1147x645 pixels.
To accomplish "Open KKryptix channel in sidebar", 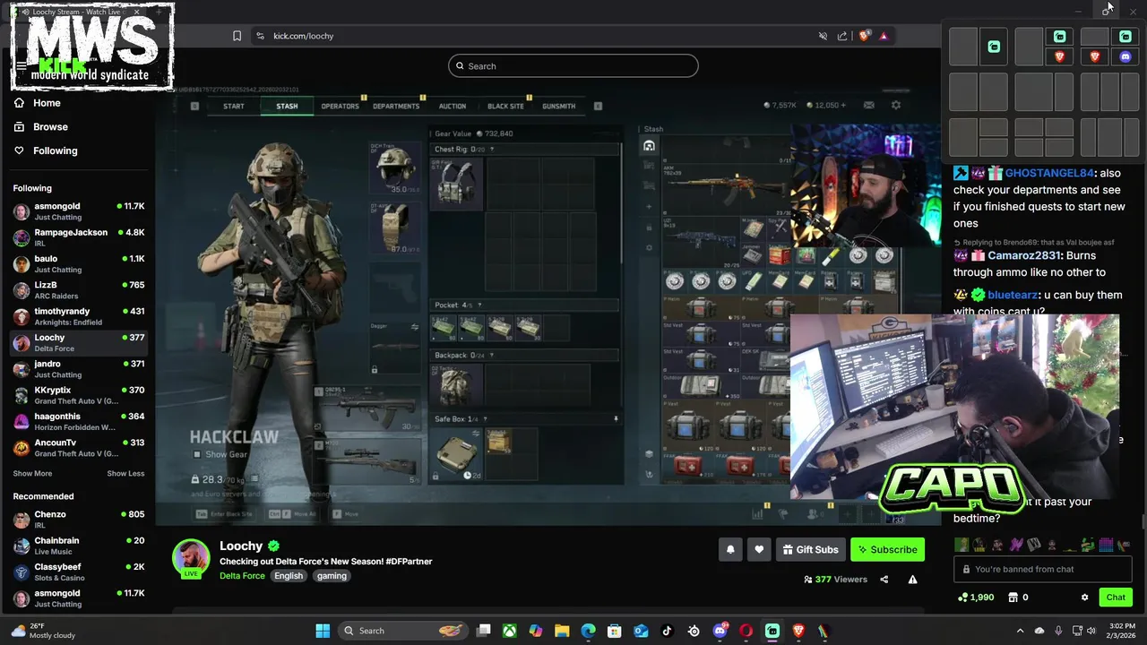I will 79,395.
